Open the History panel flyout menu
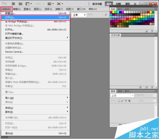159x139 pixels. (156, 35)
